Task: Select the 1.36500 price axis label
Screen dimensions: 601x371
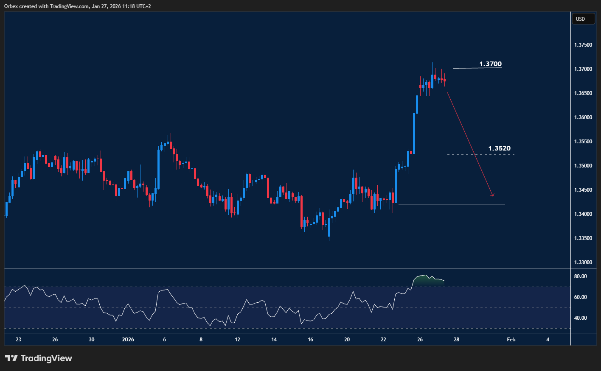Action: [584, 93]
